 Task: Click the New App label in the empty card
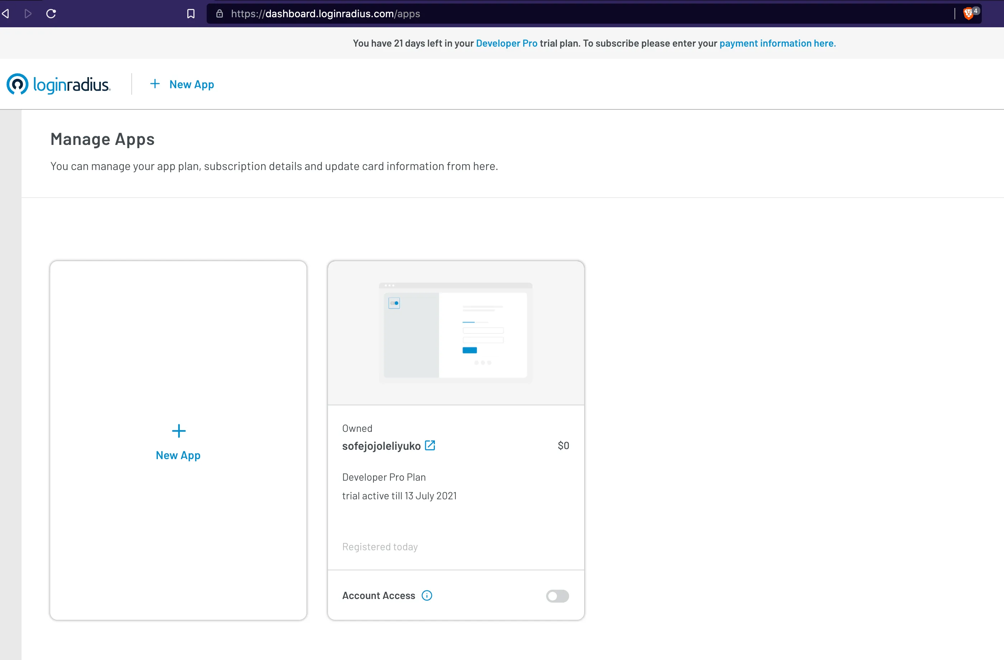click(x=178, y=454)
